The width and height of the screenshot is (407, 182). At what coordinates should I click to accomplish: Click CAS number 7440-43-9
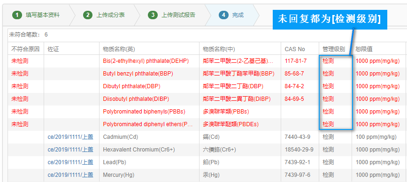point(297,137)
